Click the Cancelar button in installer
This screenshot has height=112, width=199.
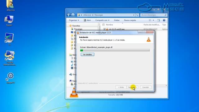click(146, 87)
